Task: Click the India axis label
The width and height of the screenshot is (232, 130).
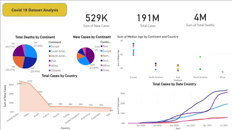Action: click(x=26, y=115)
